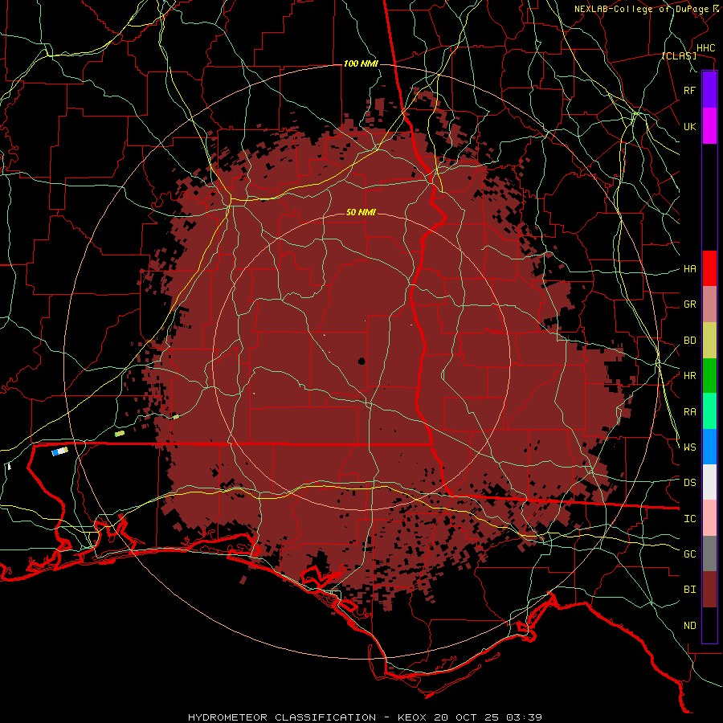Click the BD legend label
Viewport: 723px width, 723px height.
pyautogui.click(x=690, y=341)
